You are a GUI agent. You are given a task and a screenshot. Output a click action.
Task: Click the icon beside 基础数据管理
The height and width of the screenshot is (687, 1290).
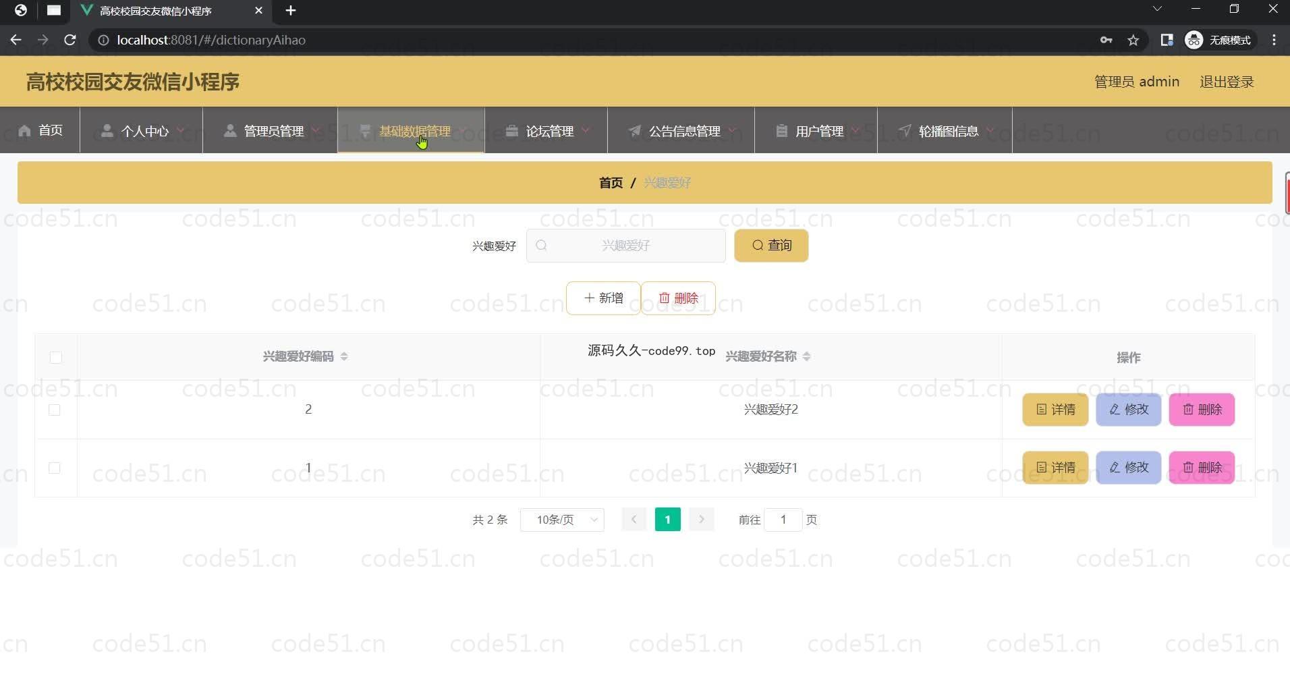click(365, 131)
